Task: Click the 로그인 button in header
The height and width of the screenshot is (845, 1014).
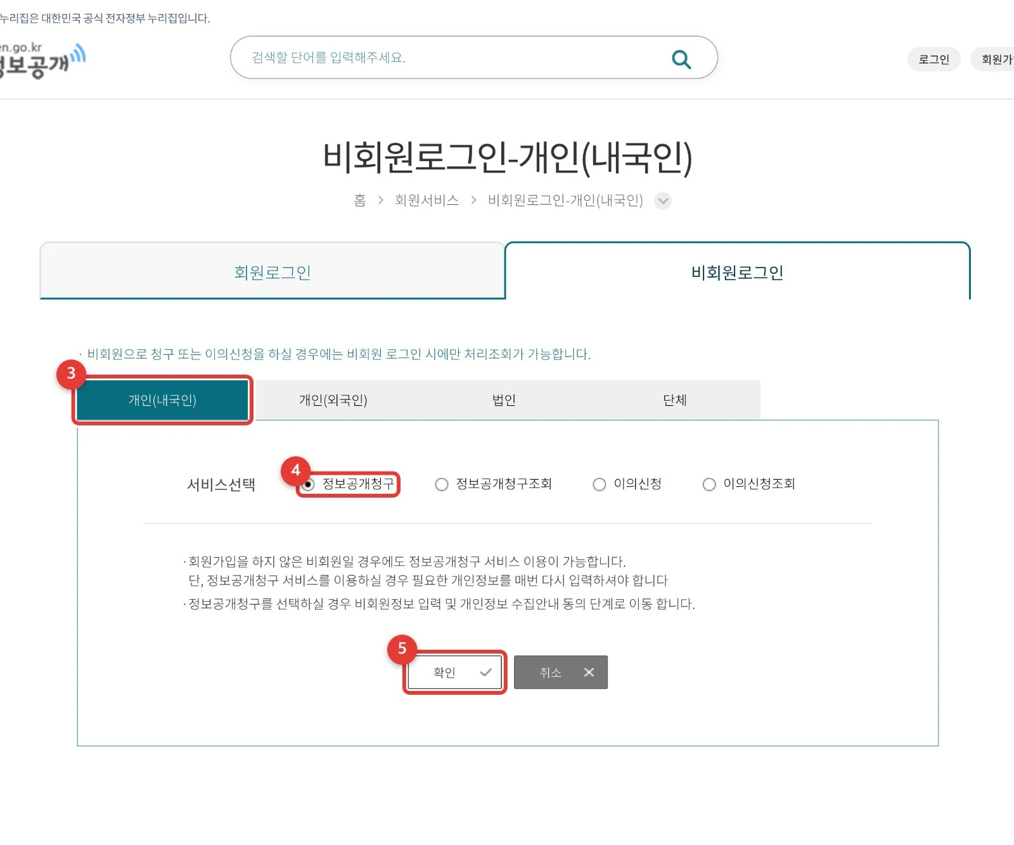Action: pyautogui.click(x=934, y=59)
